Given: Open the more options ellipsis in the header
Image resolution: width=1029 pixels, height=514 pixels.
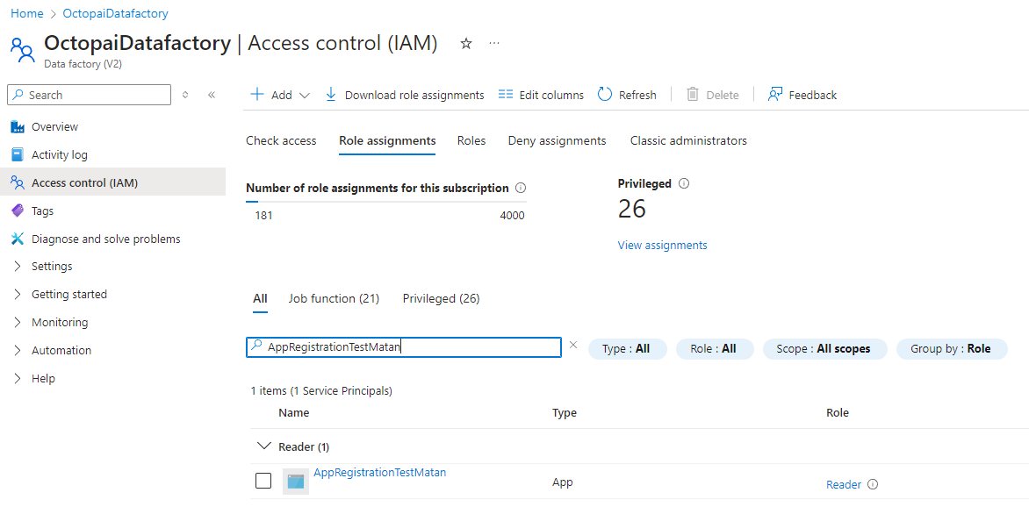Looking at the screenshot, I should (x=494, y=43).
